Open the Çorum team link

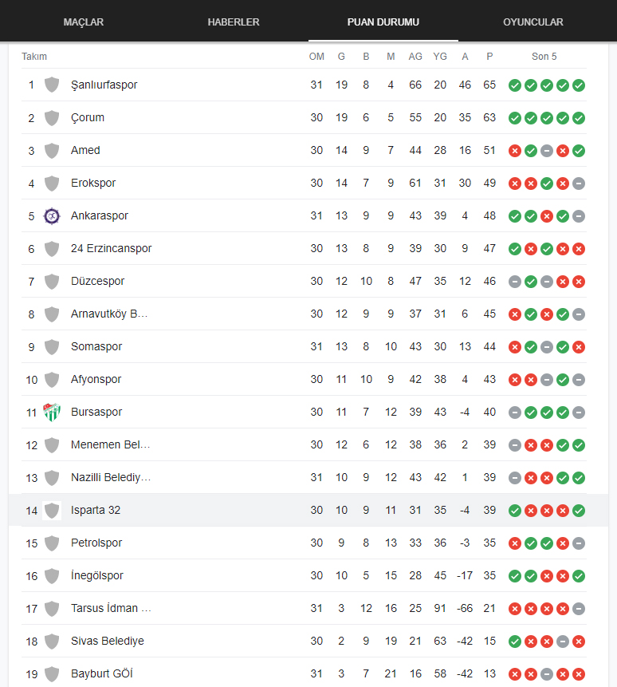point(88,117)
